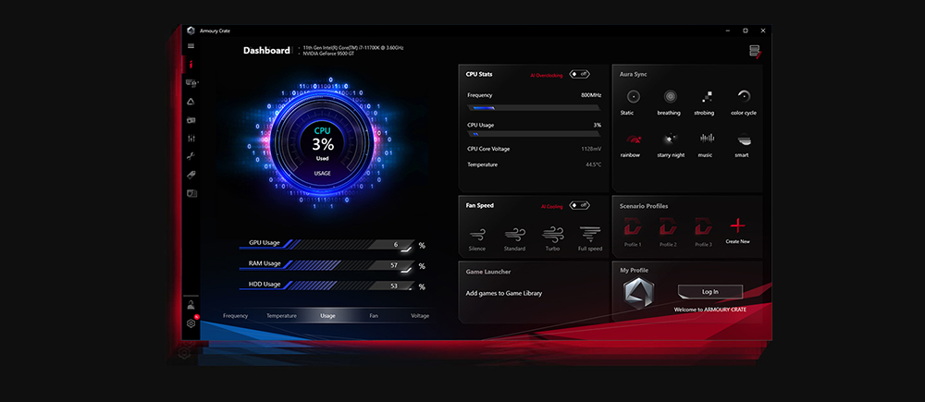Select the music lighting effect
This screenshot has height=402, width=925.
click(x=706, y=145)
